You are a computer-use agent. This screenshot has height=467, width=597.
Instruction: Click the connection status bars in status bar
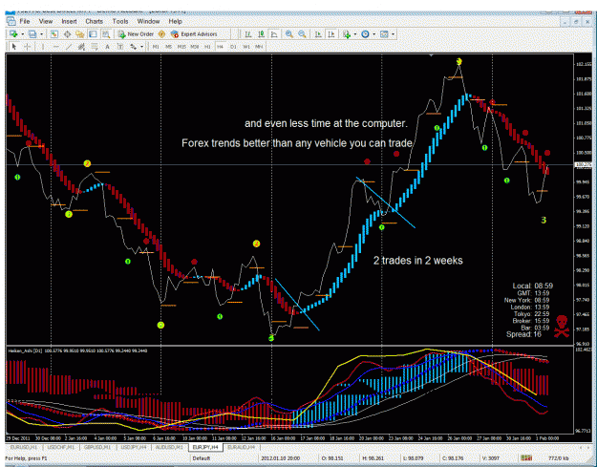point(526,457)
